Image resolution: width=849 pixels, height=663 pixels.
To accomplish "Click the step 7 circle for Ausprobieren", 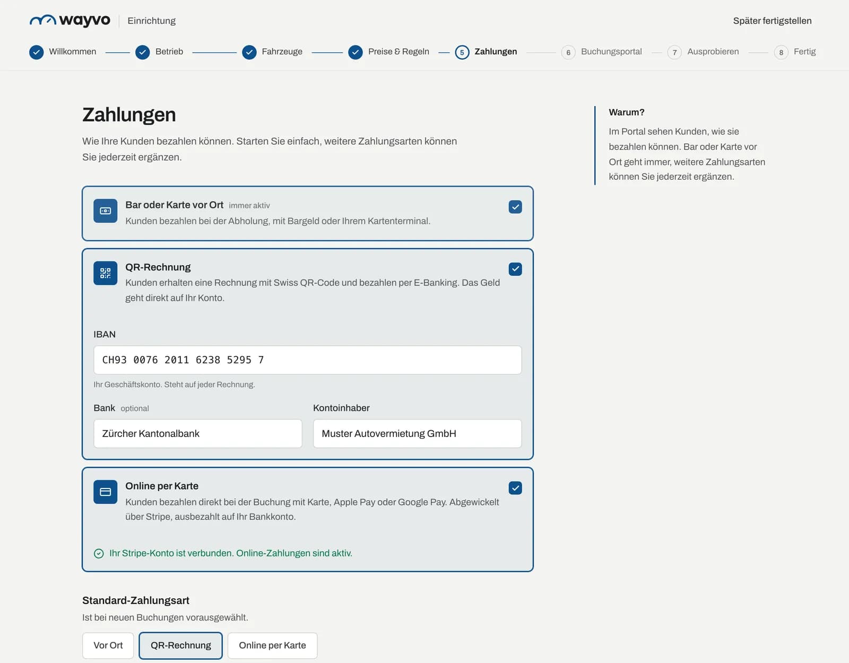I will coord(674,52).
